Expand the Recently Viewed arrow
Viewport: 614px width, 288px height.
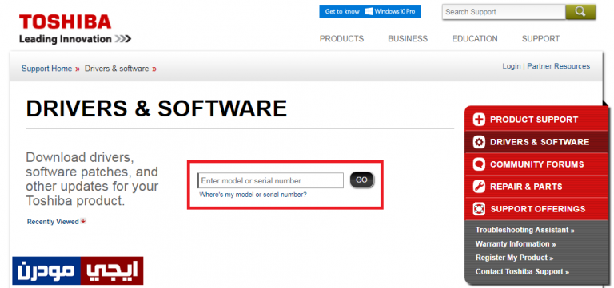83,221
